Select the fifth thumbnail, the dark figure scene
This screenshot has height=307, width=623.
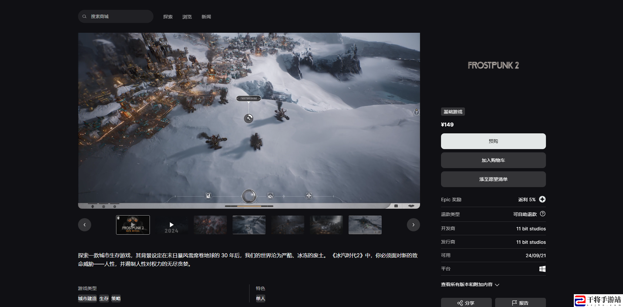tap(288, 225)
